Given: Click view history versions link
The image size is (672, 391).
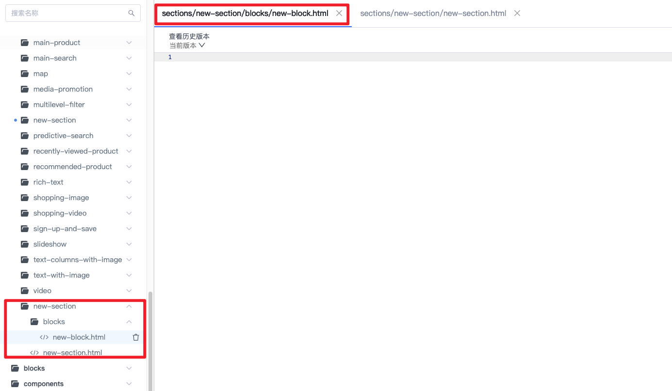Looking at the screenshot, I should click(189, 36).
